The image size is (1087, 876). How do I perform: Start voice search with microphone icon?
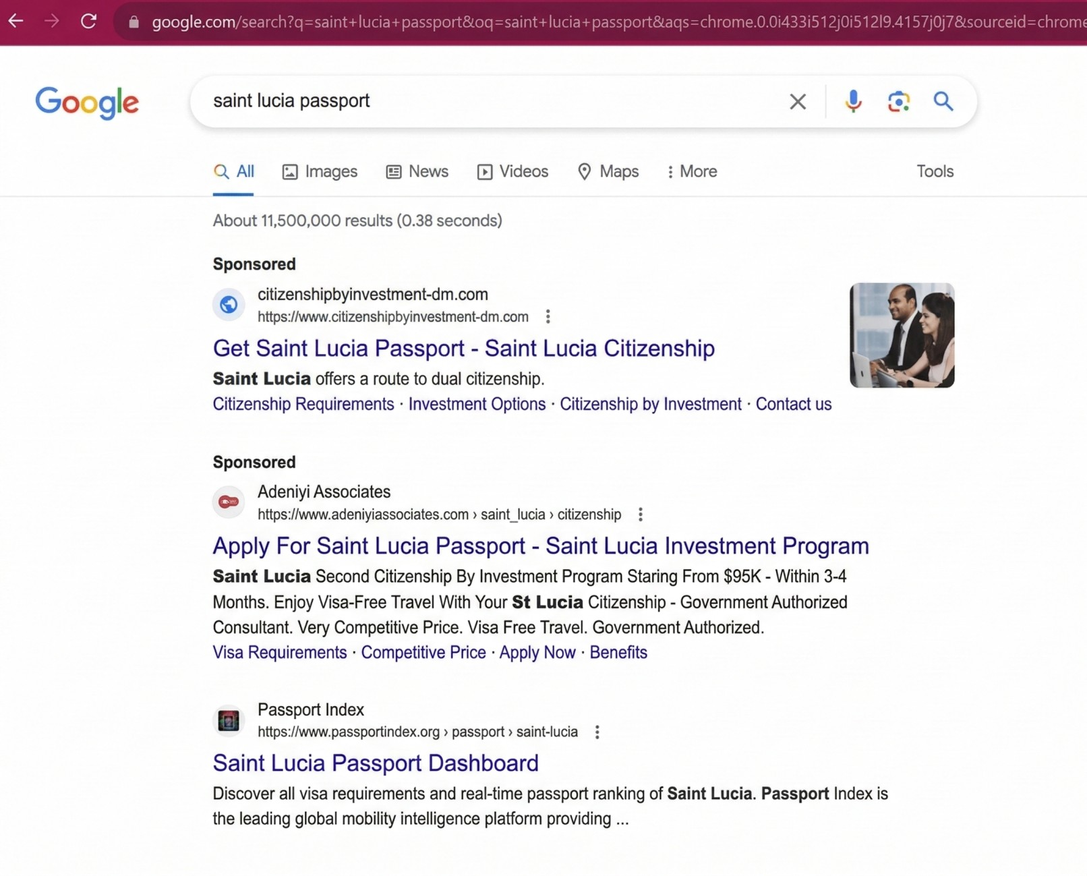(853, 101)
